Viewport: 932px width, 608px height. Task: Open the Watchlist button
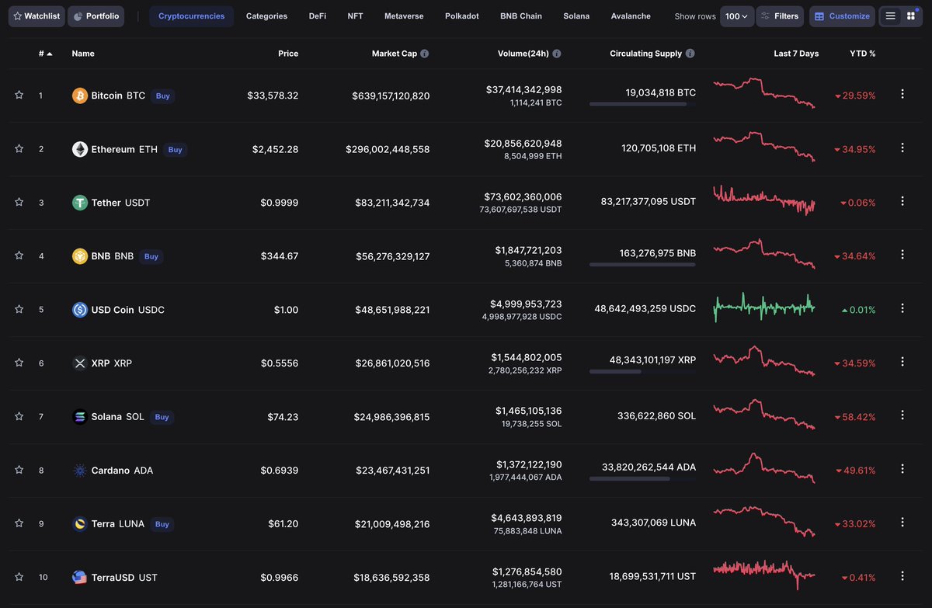[37, 16]
